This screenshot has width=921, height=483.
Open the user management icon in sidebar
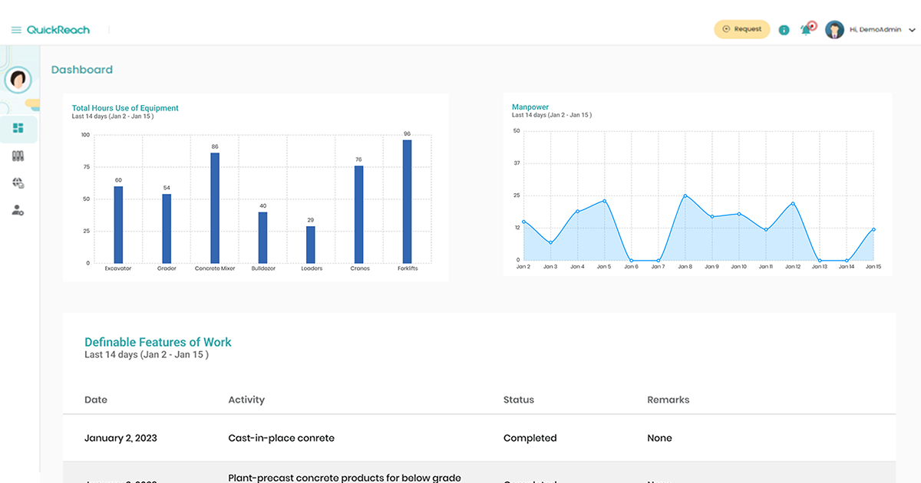(x=18, y=210)
